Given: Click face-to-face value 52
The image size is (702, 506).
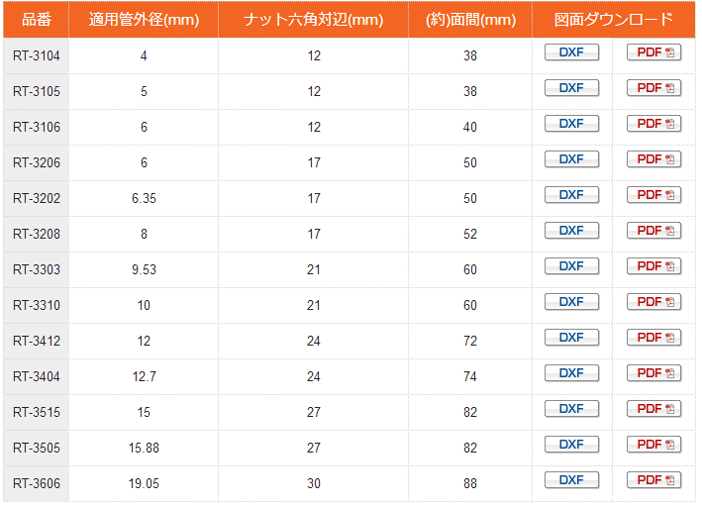Looking at the screenshot, I should [x=470, y=235].
